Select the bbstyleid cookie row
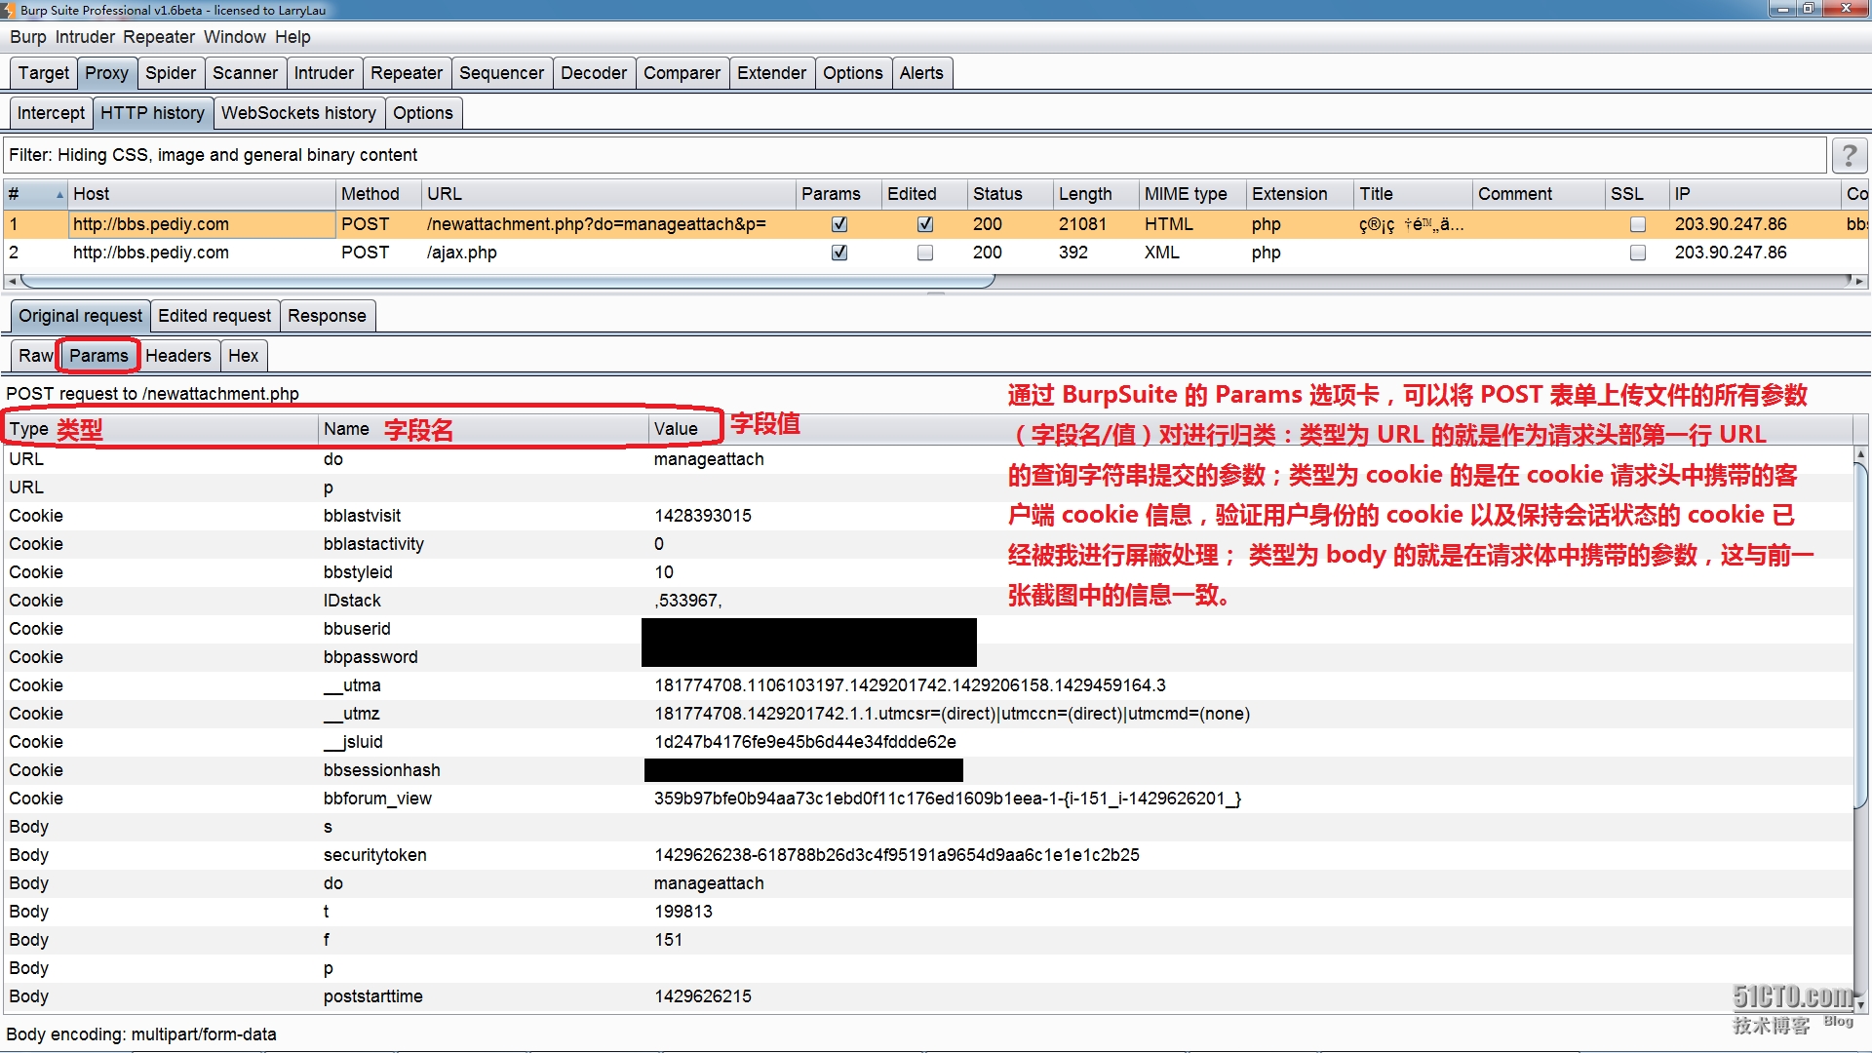This screenshot has height=1053, width=1872. click(x=928, y=572)
